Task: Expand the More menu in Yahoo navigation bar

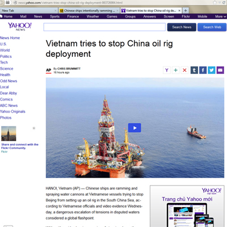Action: point(220,16)
